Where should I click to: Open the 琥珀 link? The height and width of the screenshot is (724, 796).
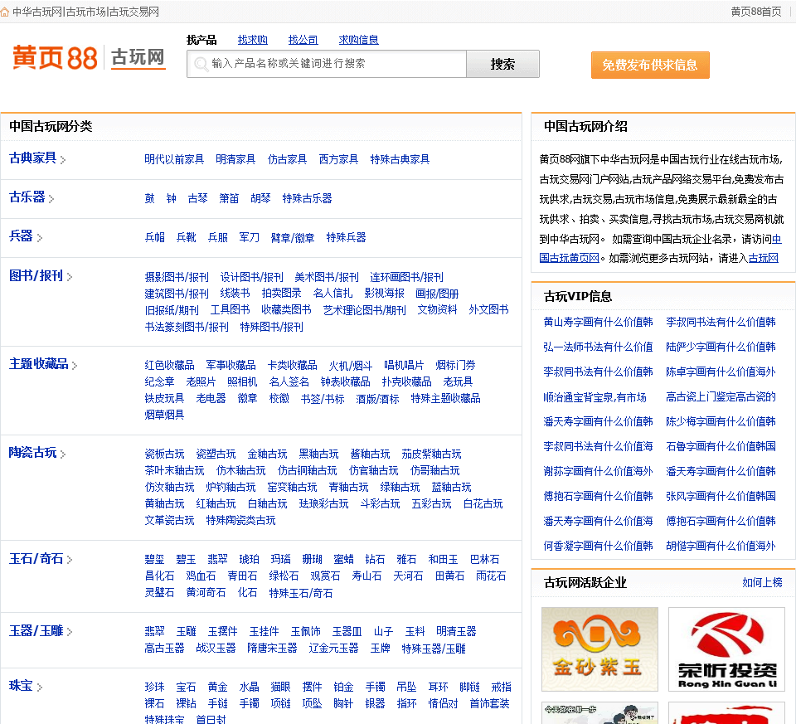click(250, 560)
